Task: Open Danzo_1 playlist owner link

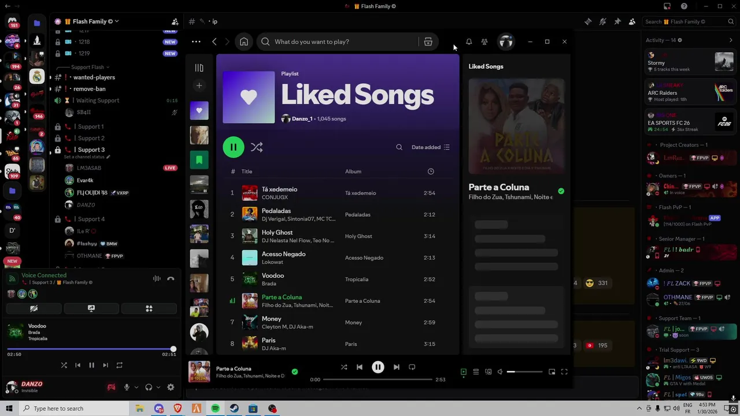Action: point(302,118)
